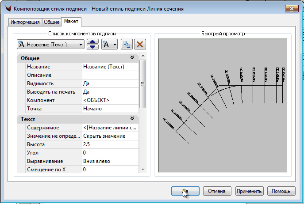Open the component name dropdown list

(x=80, y=44)
